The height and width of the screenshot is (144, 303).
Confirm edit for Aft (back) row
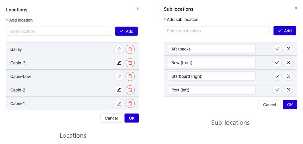(277, 49)
